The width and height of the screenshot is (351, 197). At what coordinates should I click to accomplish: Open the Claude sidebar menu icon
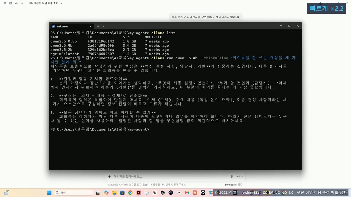click(x=5, y=3)
